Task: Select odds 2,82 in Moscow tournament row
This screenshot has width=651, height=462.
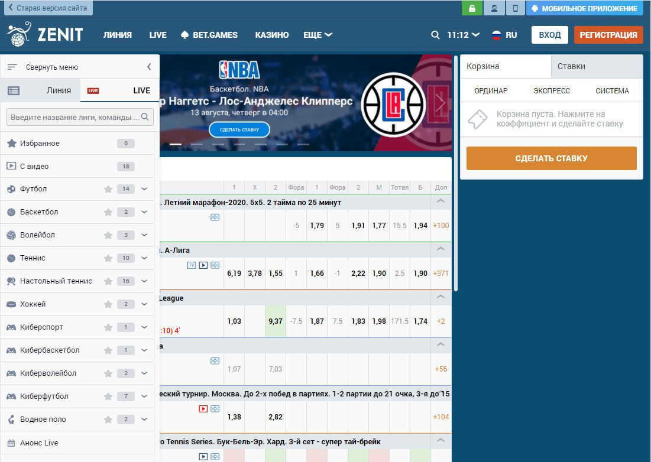Action: click(x=276, y=417)
